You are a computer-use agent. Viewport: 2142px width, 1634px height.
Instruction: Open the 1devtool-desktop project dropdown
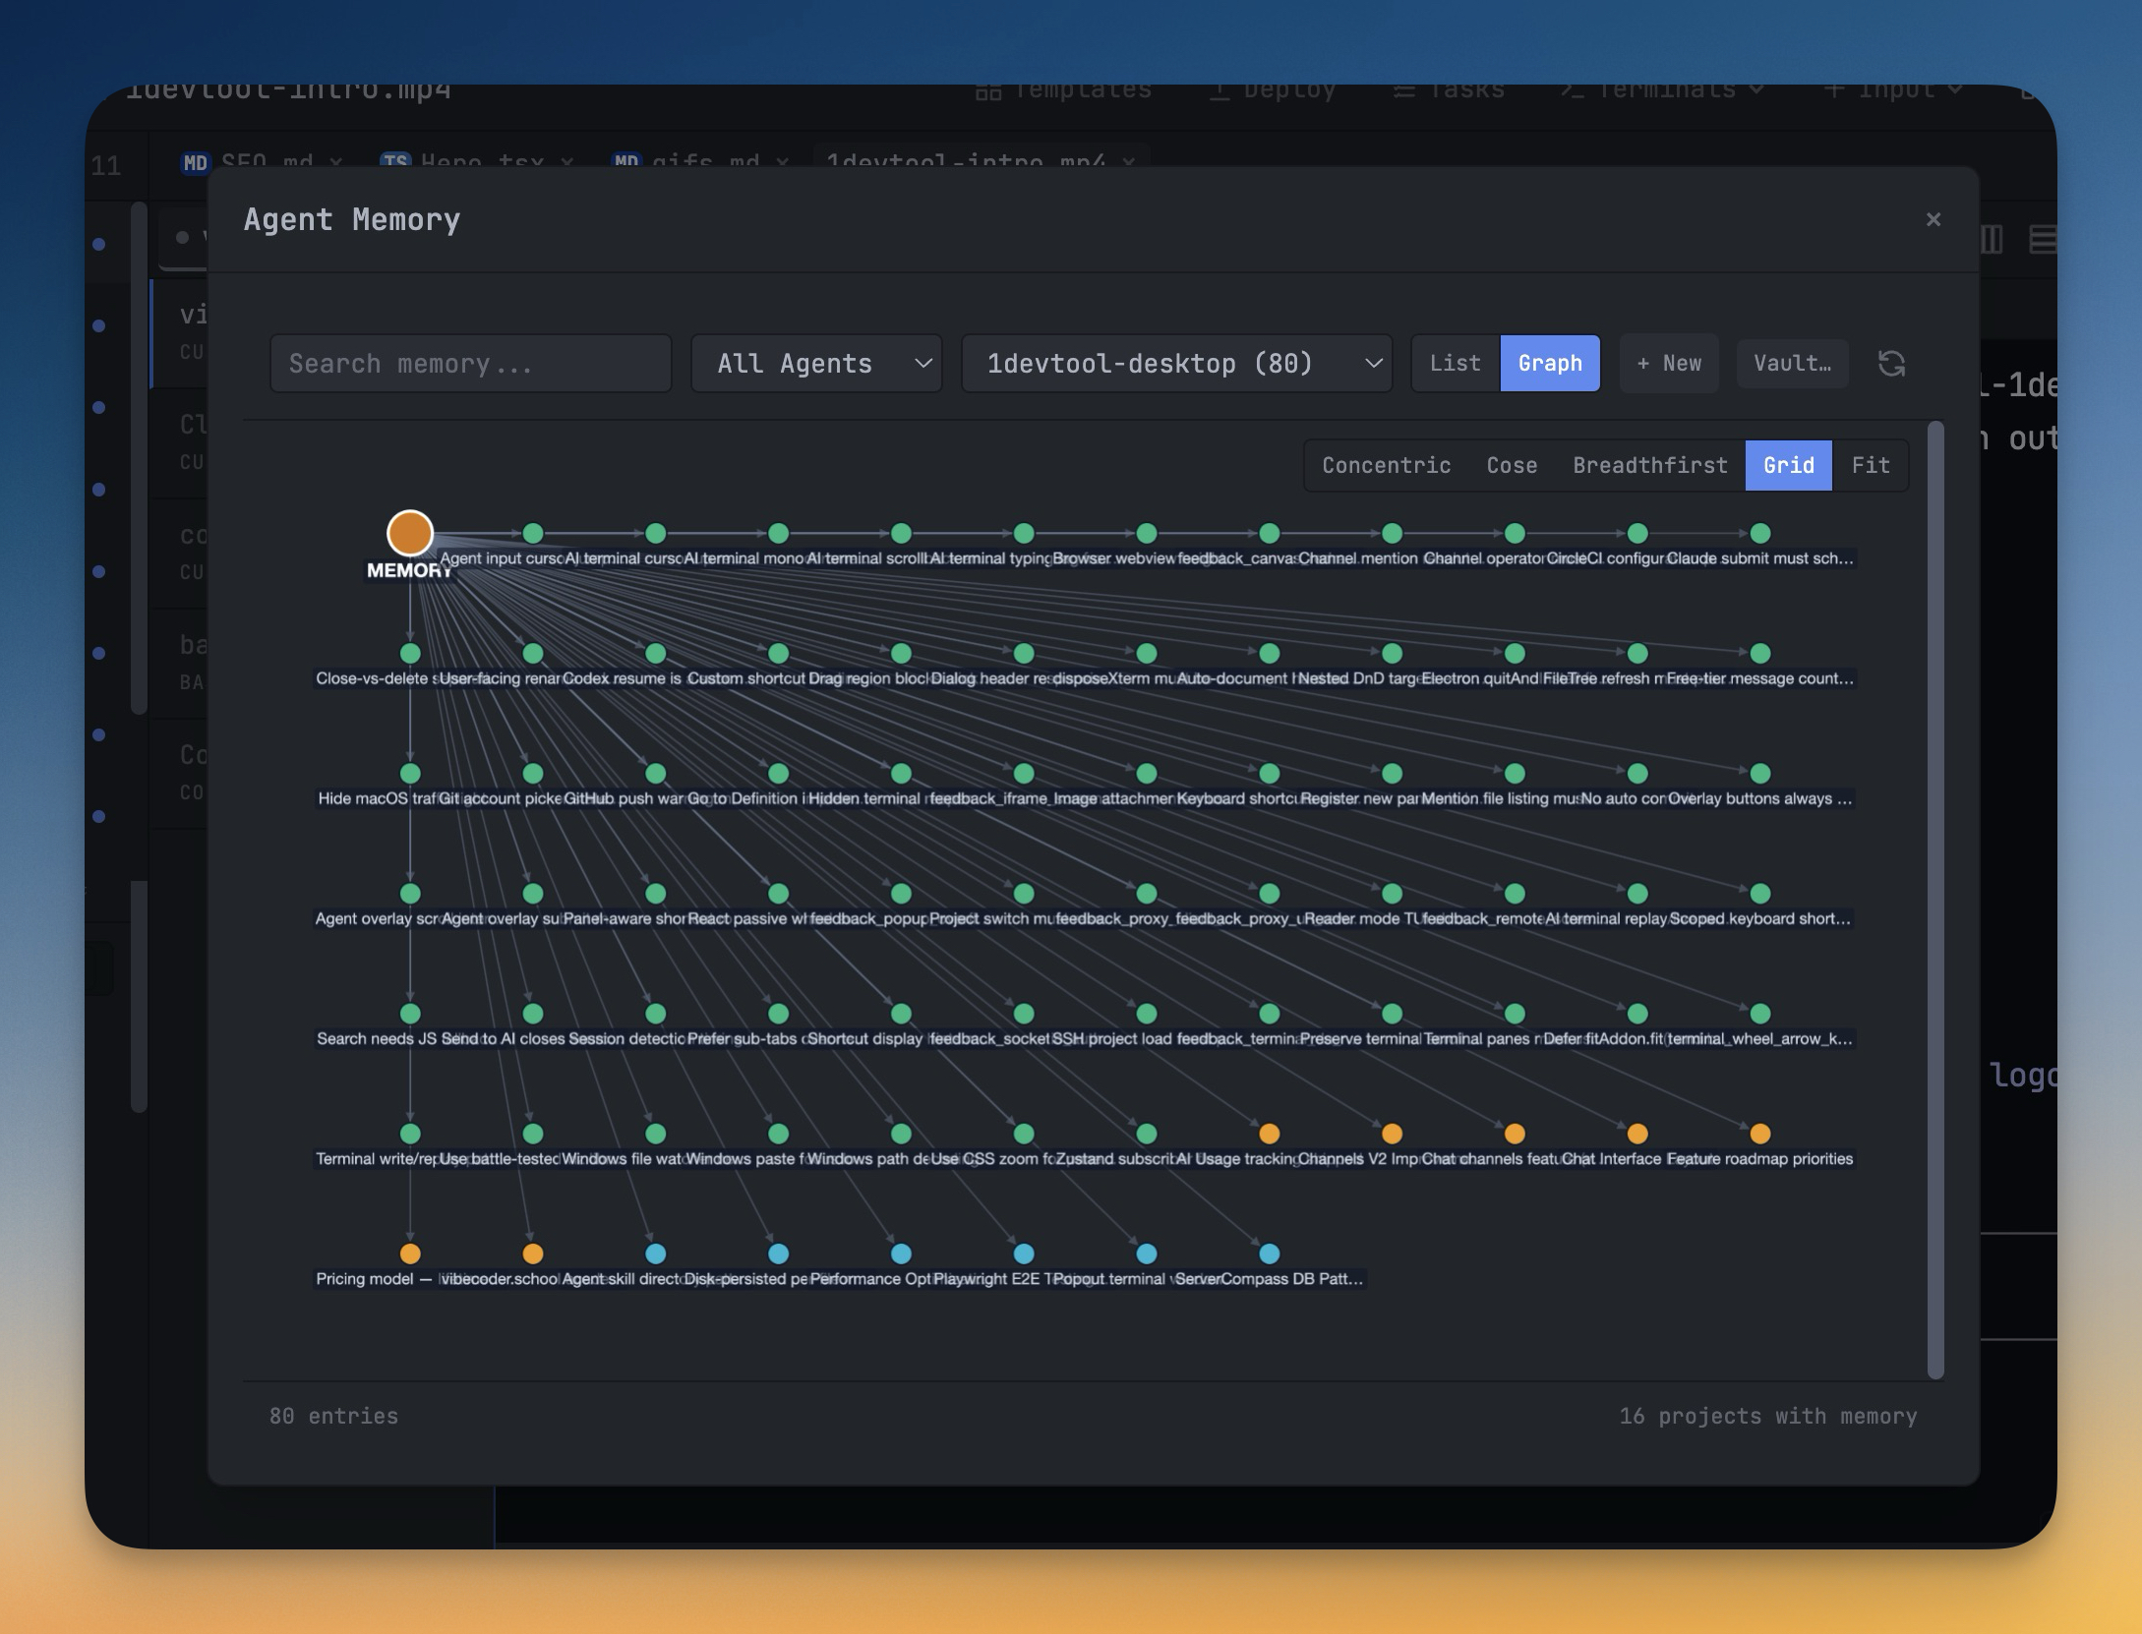(x=1176, y=364)
